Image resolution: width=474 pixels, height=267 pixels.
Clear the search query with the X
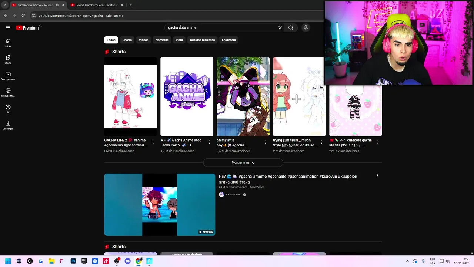click(280, 27)
